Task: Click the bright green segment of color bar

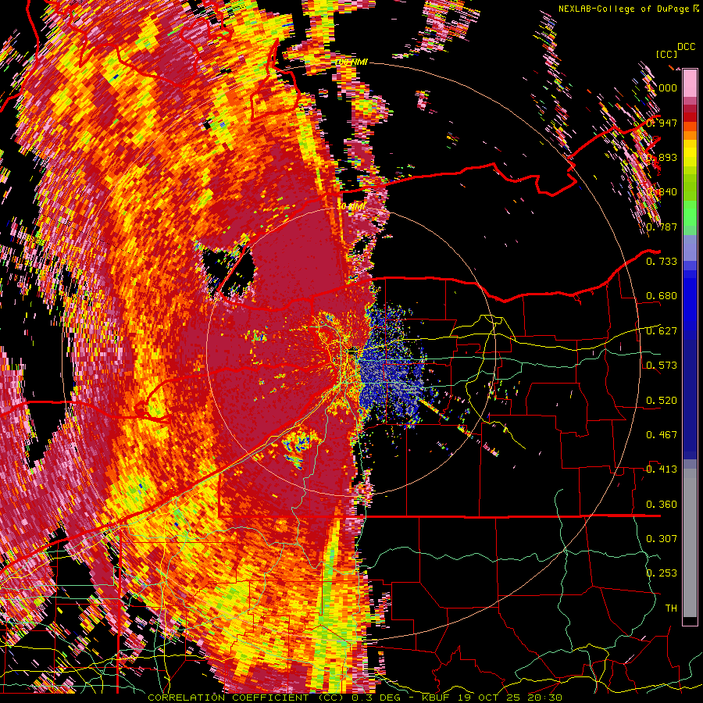Action: [x=690, y=213]
